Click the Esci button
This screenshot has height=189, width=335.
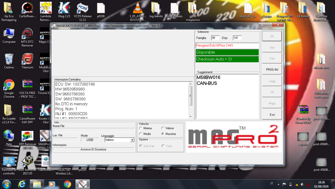click(272, 115)
